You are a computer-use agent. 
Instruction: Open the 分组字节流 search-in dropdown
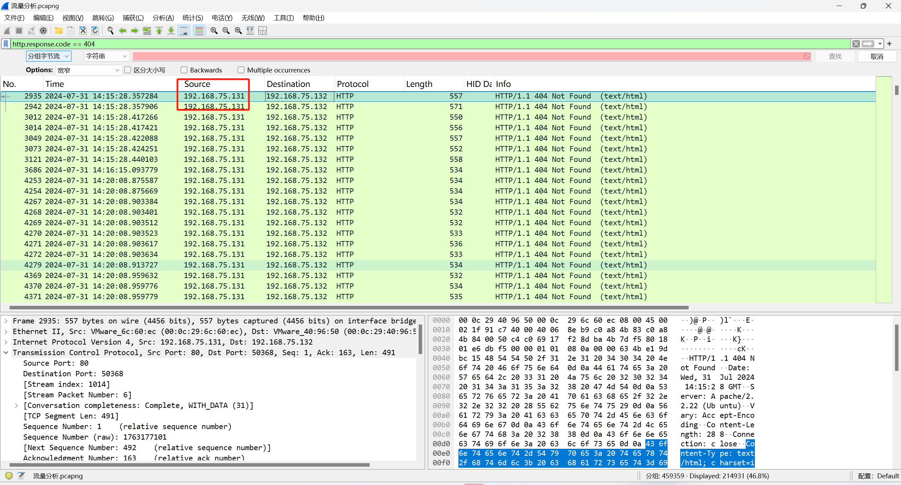tap(49, 56)
